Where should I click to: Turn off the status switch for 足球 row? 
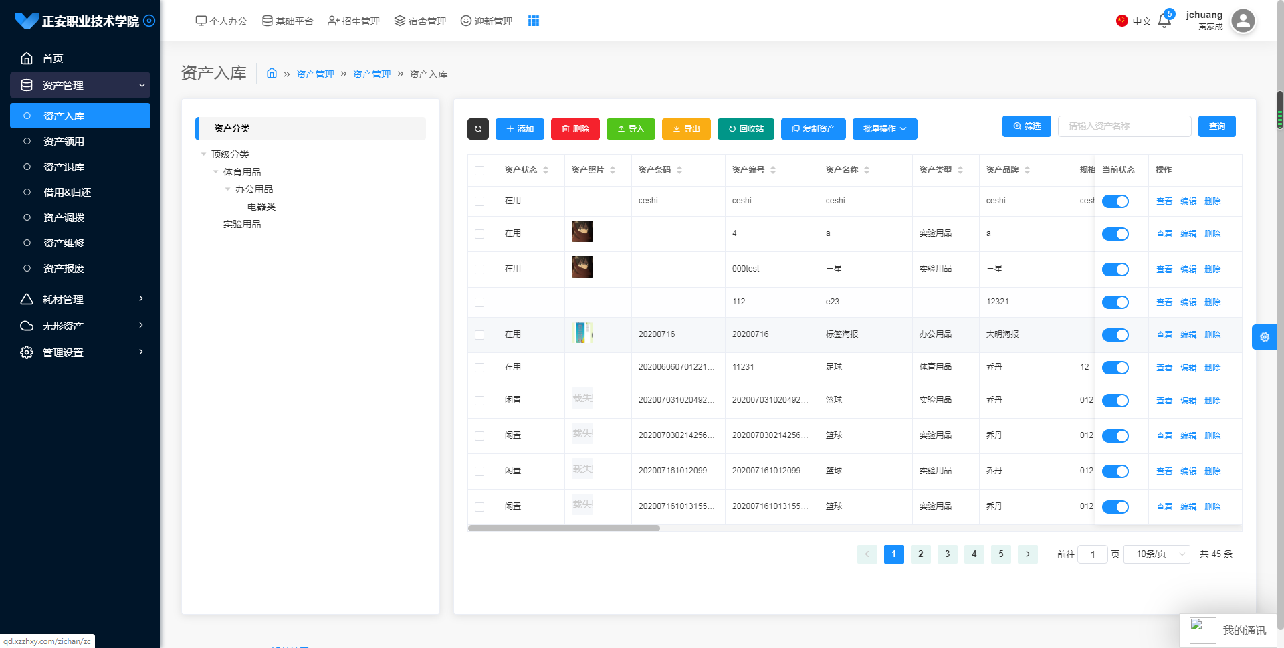(1115, 368)
